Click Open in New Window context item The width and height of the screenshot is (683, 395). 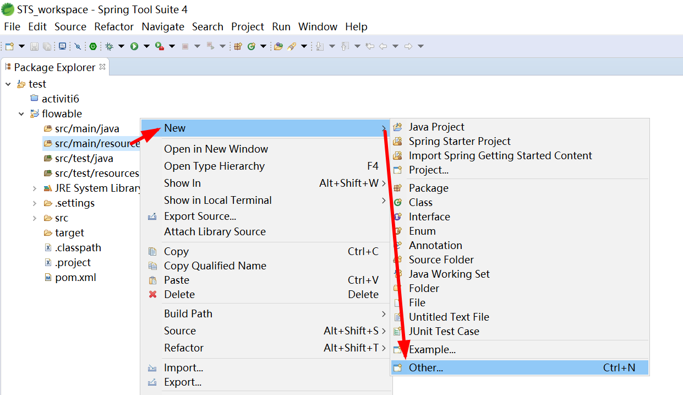point(266,149)
